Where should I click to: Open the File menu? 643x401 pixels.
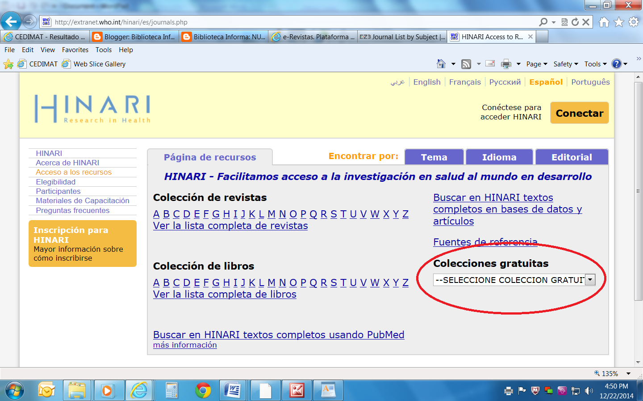(9, 50)
